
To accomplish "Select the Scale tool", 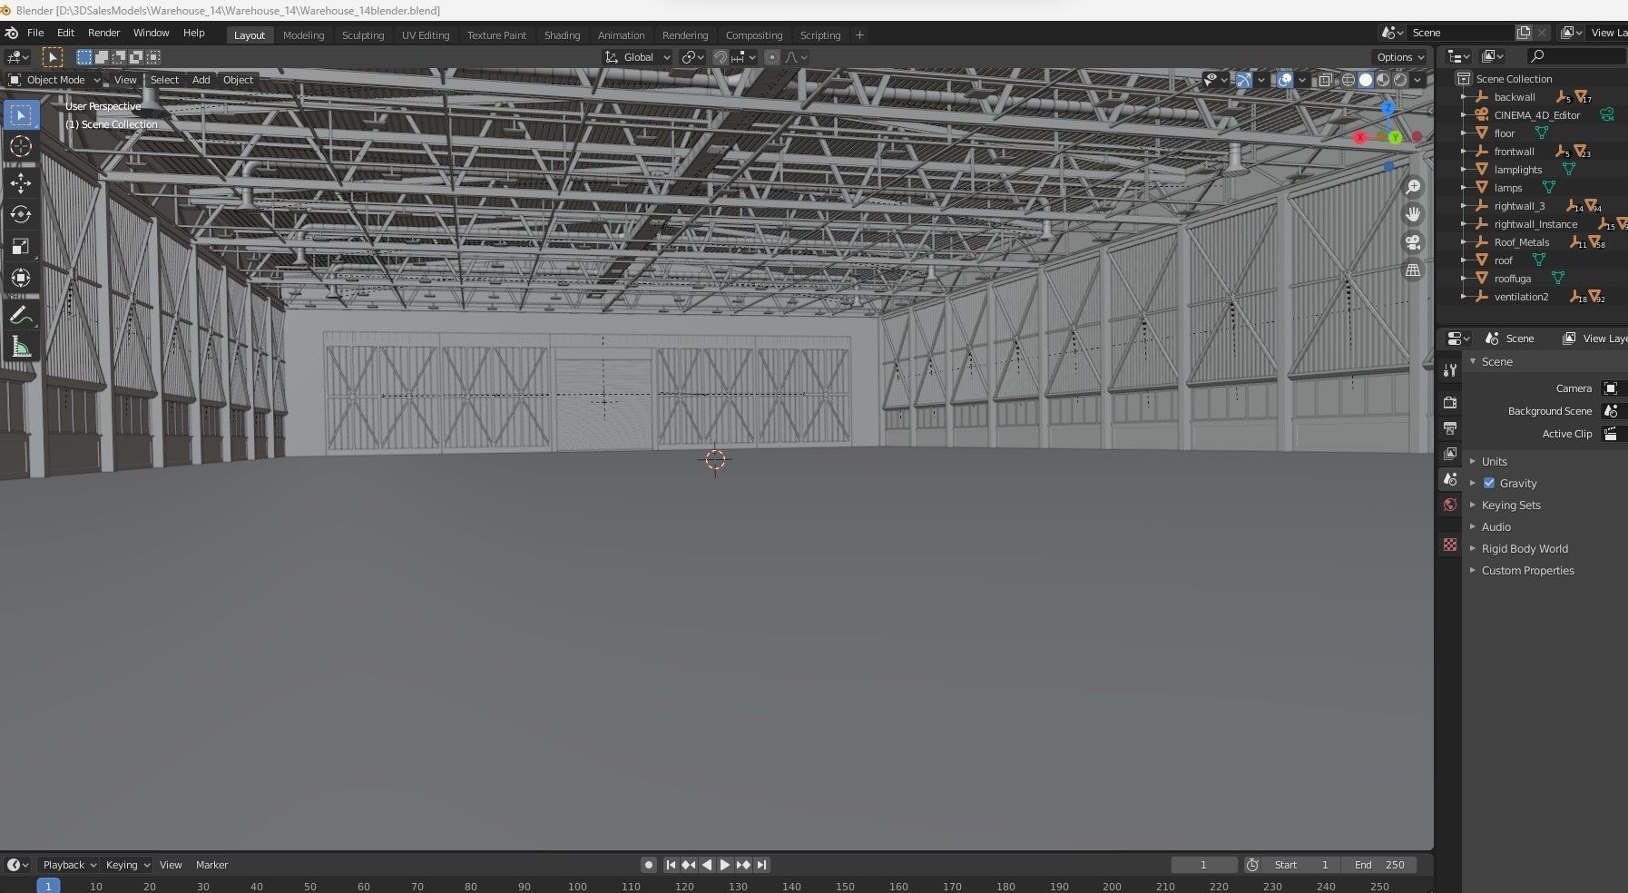I will coord(21,246).
